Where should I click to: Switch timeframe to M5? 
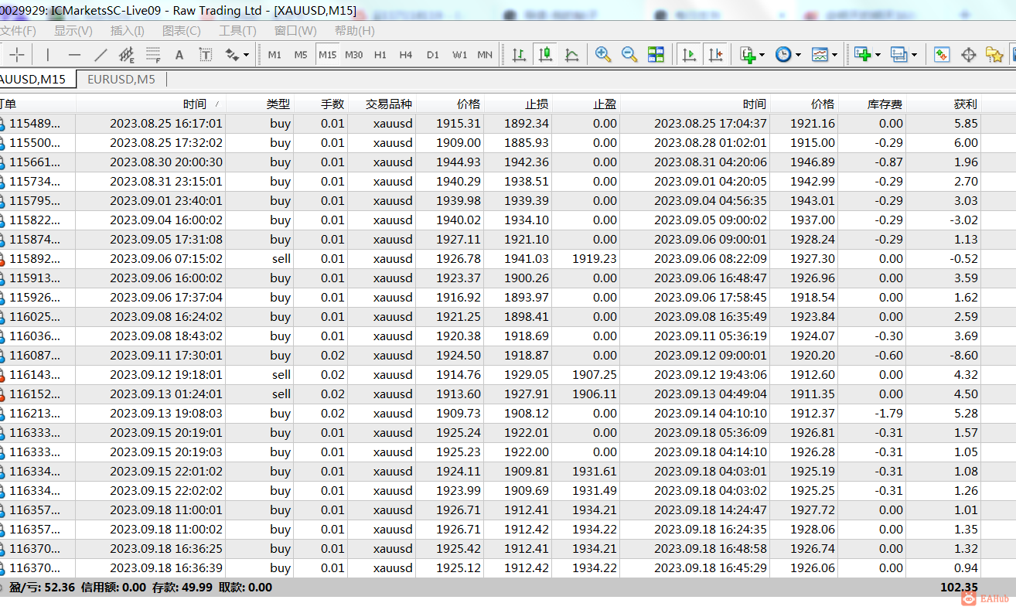[x=301, y=55]
